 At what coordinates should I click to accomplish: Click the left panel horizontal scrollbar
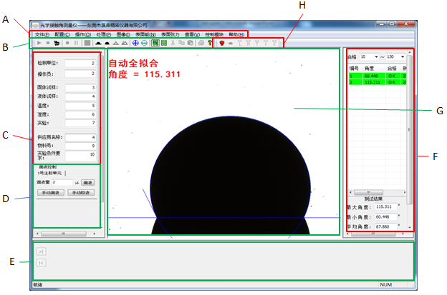64,233
